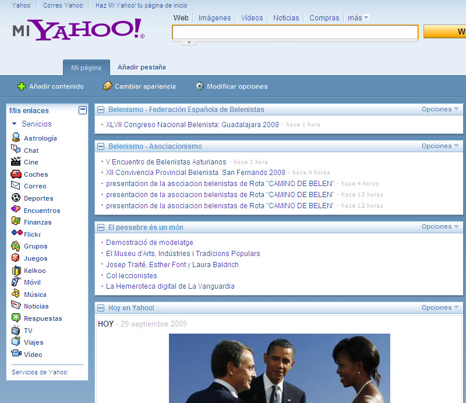Select the Compras search tab
This screenshot has width=466, height=403.
tap(324, 18)
